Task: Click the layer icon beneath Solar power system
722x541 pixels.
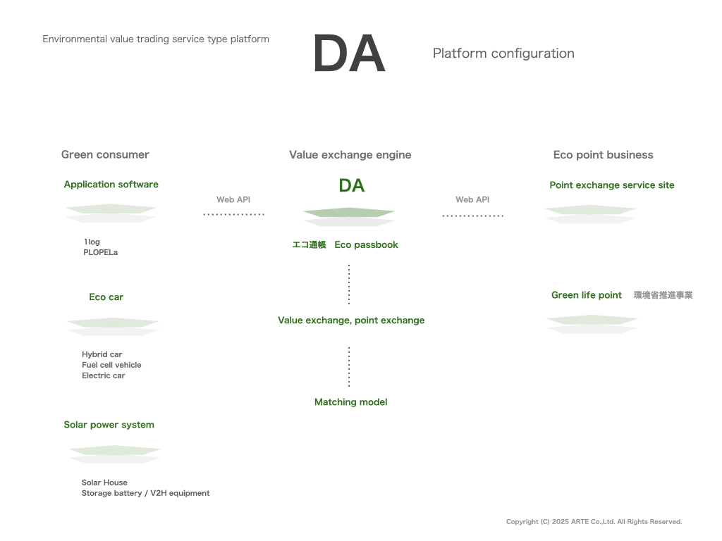Action: [114, 454]
